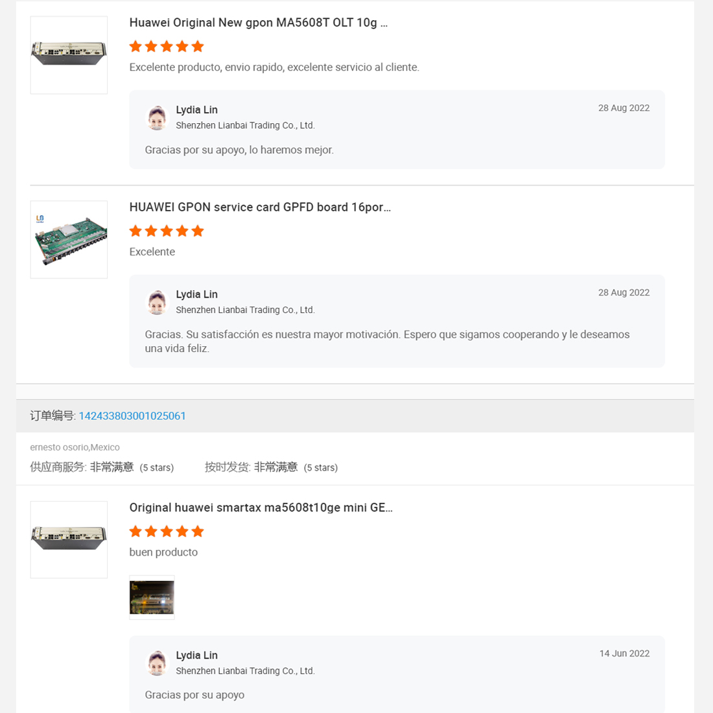Enlarge the buyer's review photo

(152, 598)
